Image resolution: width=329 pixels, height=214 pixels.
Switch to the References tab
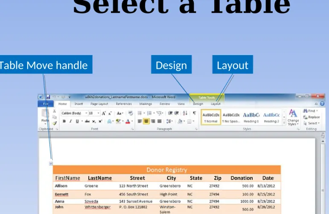click(x=124, y=104)
